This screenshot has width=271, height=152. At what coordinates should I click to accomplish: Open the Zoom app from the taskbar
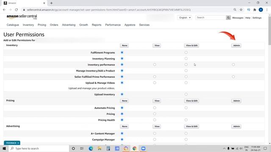143,148
